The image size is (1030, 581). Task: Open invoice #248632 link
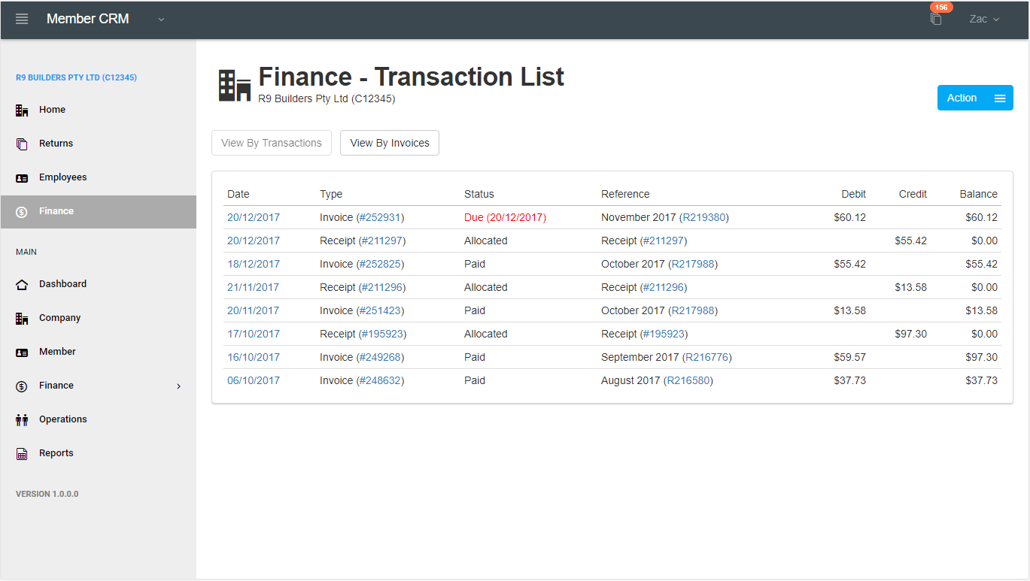tap(380, 380)
